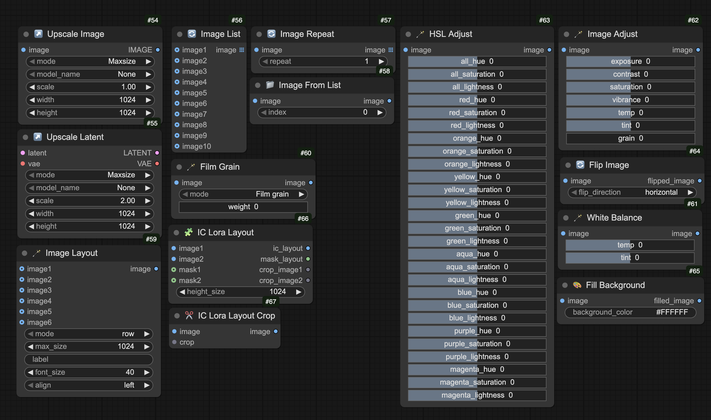This screenshot has height=420, width=711.
Task: Collapse the Film Grain node via its dot
Action: coord(179,167)
